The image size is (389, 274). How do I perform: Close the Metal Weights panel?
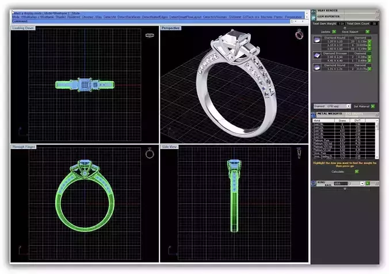point(377,115)
